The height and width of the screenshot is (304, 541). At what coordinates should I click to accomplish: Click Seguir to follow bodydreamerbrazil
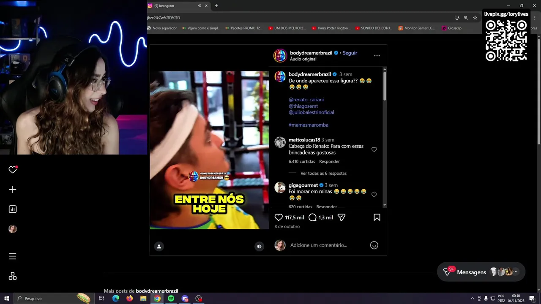click(350, 53)
